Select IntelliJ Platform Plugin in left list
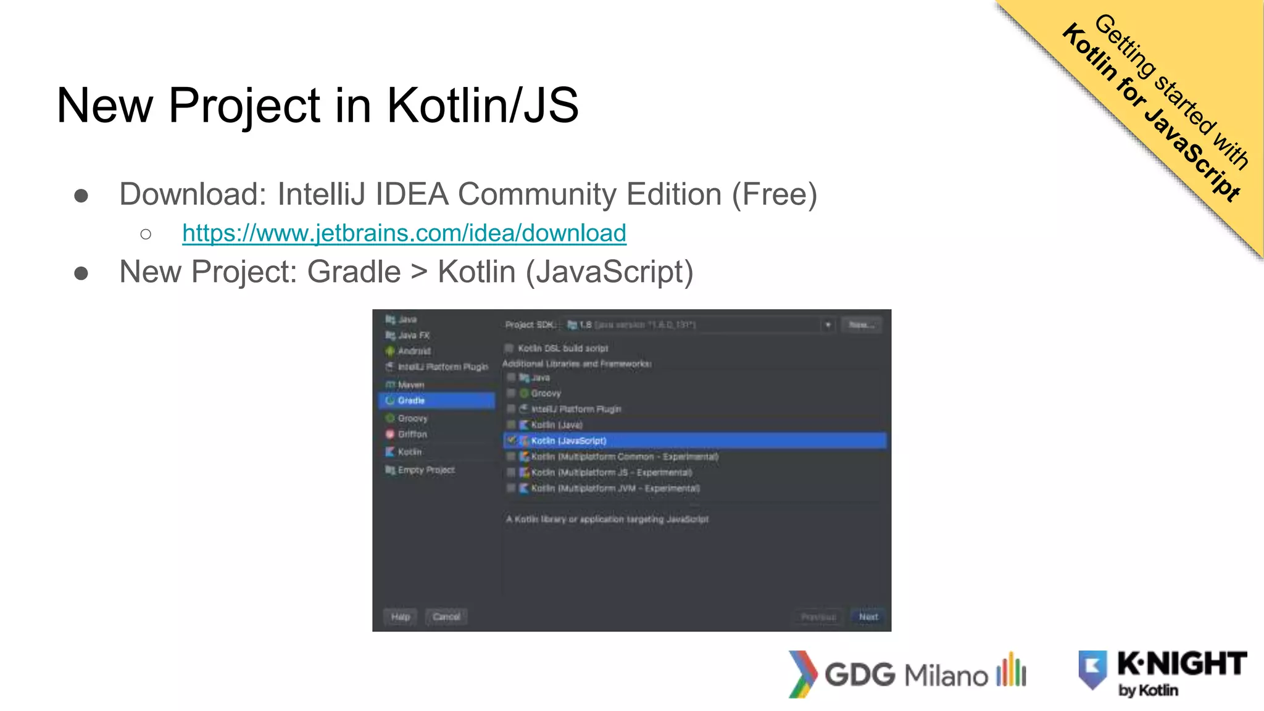 click(443, 367)
